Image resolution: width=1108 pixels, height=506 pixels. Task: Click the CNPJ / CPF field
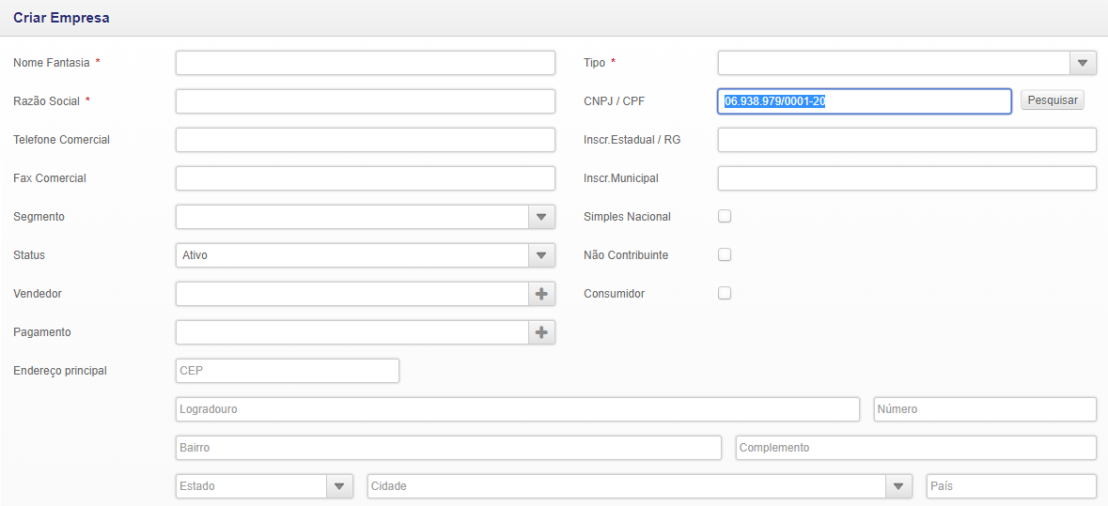tap(865, 101)
